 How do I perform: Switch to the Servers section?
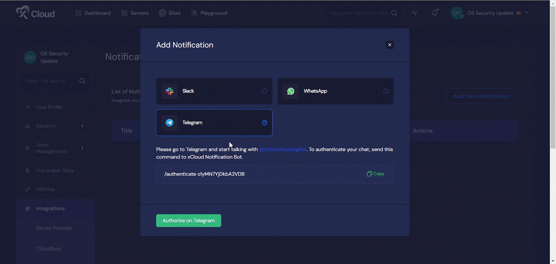point(135,13)
